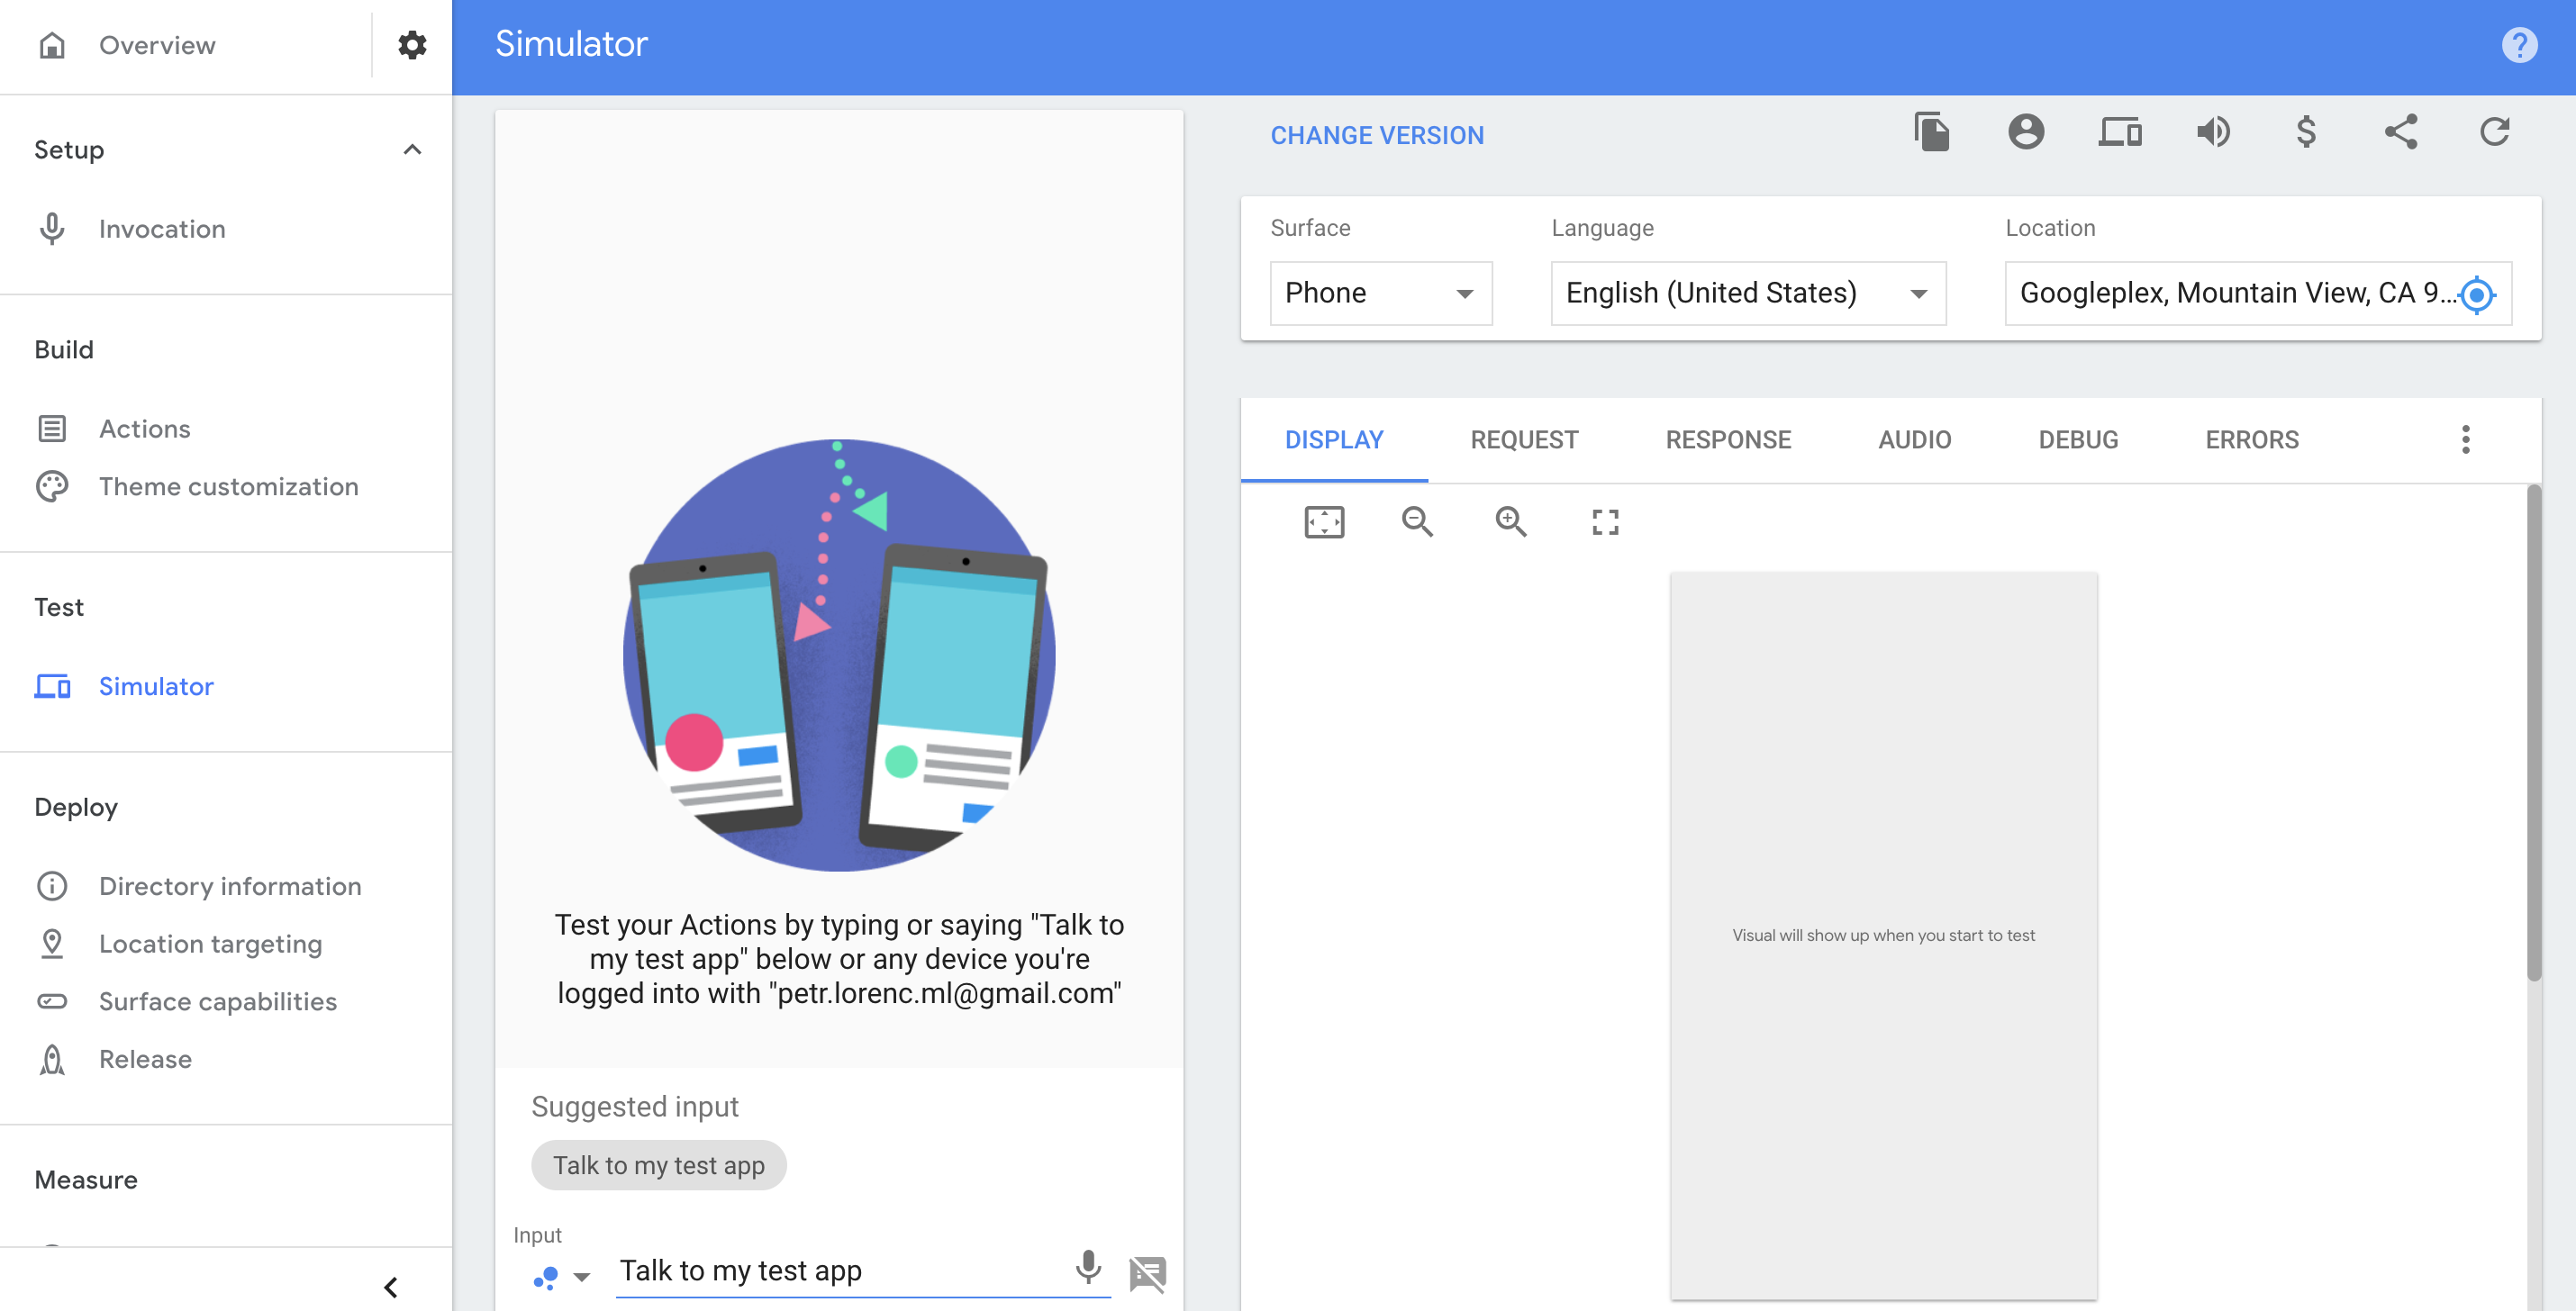The image size is (2576, 1311).
Task: Click the Simulator devices sidebar icon
Action: pos(52,687)
